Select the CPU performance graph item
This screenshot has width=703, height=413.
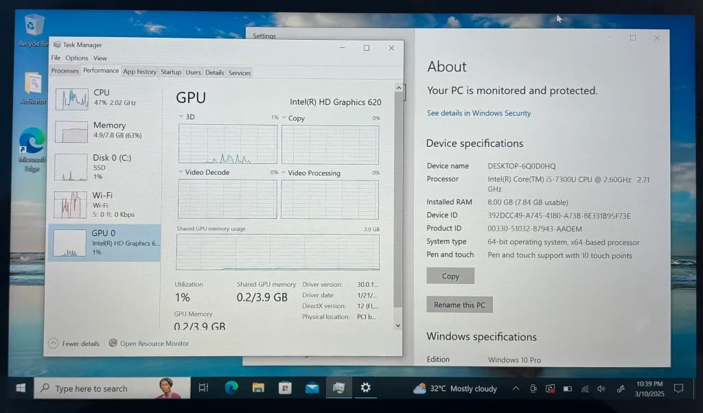(x=104, y=98)
